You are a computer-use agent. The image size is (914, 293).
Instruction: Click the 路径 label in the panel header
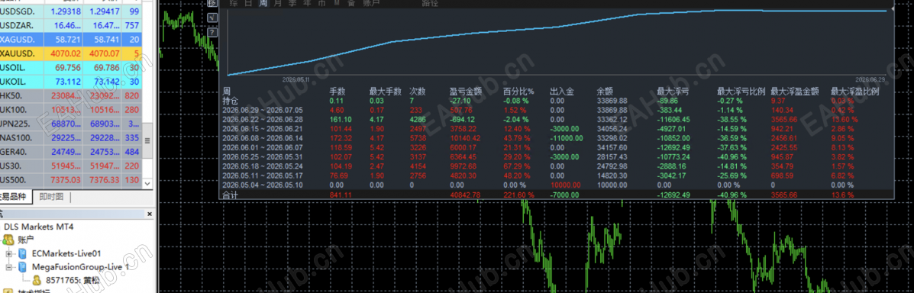click(x=431, y=4)
